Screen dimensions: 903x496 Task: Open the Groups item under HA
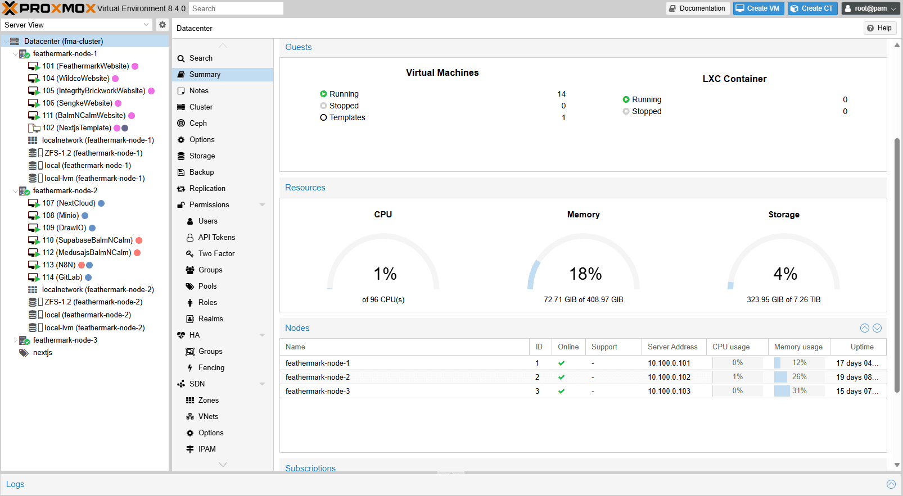pos(223,352)
